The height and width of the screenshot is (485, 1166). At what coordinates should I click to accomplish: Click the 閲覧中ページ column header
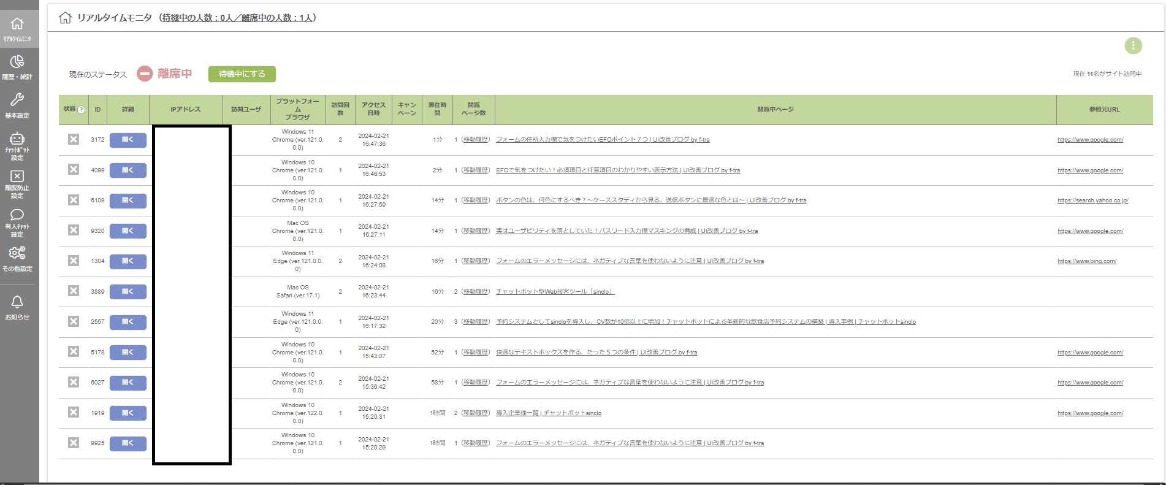pyautogui.click(x=775, y=110)
